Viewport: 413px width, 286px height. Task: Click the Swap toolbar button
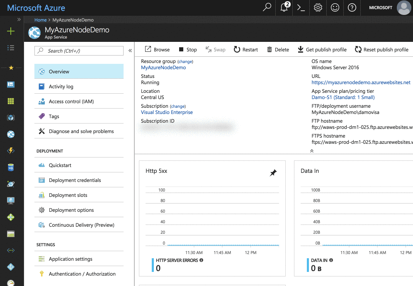click(x=216, y=49)
